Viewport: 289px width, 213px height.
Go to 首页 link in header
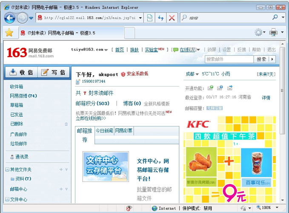120,49
